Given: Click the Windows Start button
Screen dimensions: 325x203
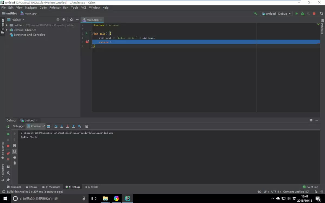Looking at the screenshot, I should coord(5,198).
